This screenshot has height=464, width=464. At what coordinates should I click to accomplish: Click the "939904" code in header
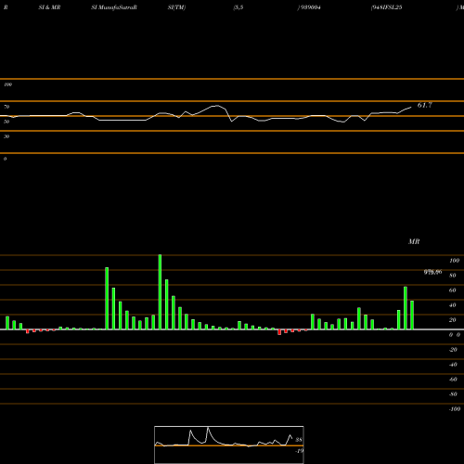point(310,7)
